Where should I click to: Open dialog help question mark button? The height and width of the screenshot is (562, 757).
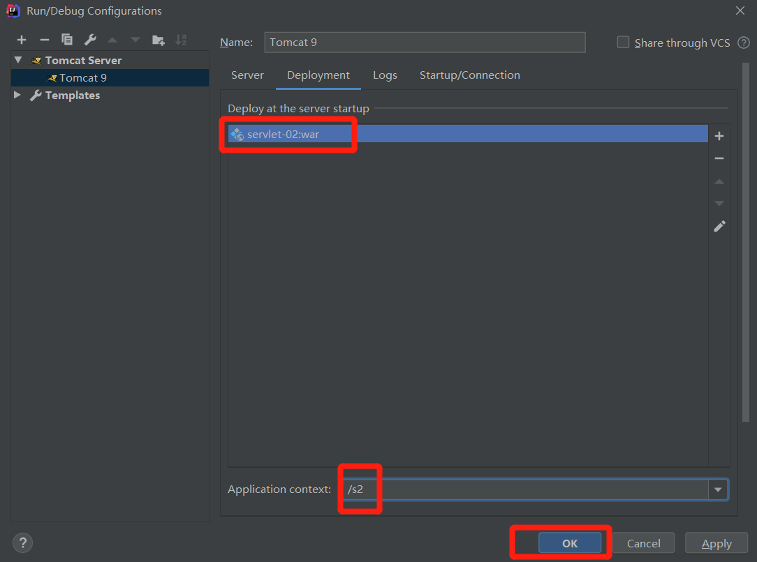[x=22, y=542]
